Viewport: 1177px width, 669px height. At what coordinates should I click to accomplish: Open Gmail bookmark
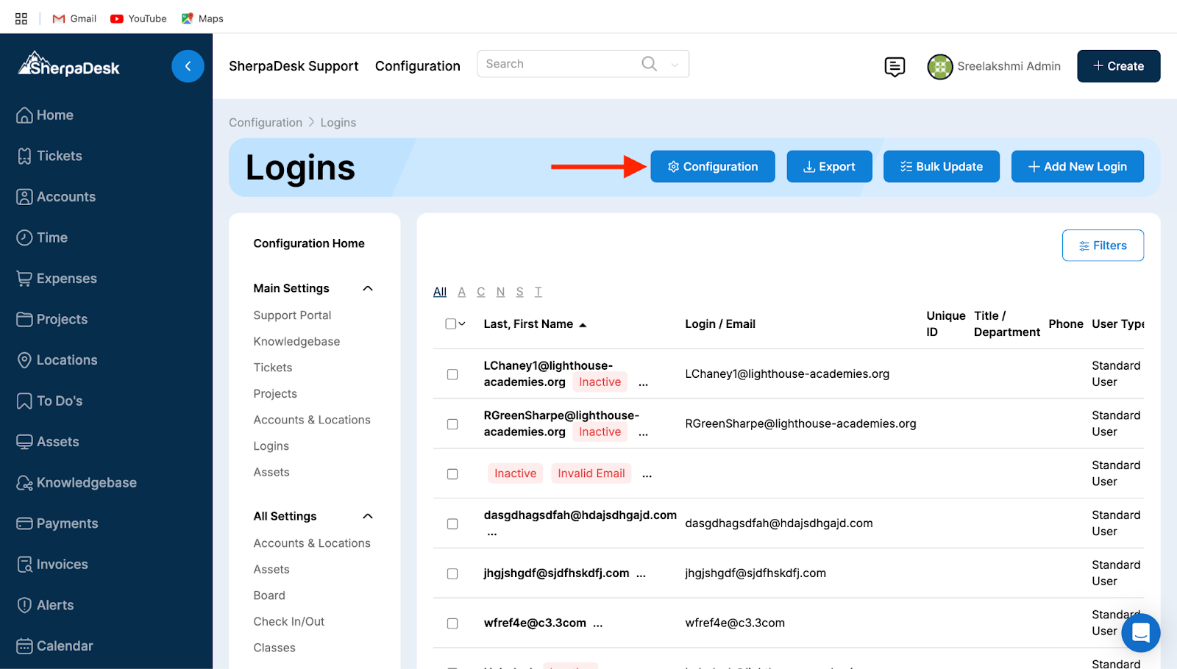coord(74,18)
